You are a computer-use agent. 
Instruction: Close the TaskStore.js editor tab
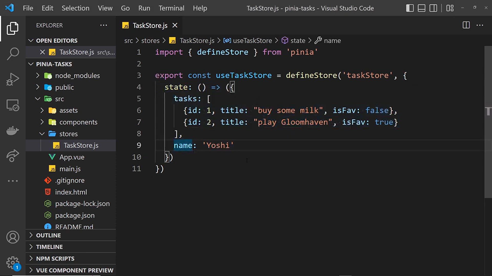click(175, 25)
